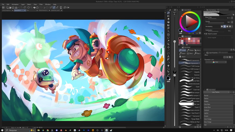Select the Move layer tool
235x132 pixels.
pyautogui.click(x=168, y=47)
